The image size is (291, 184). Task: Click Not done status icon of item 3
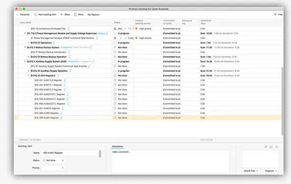(x=115, y=47)
